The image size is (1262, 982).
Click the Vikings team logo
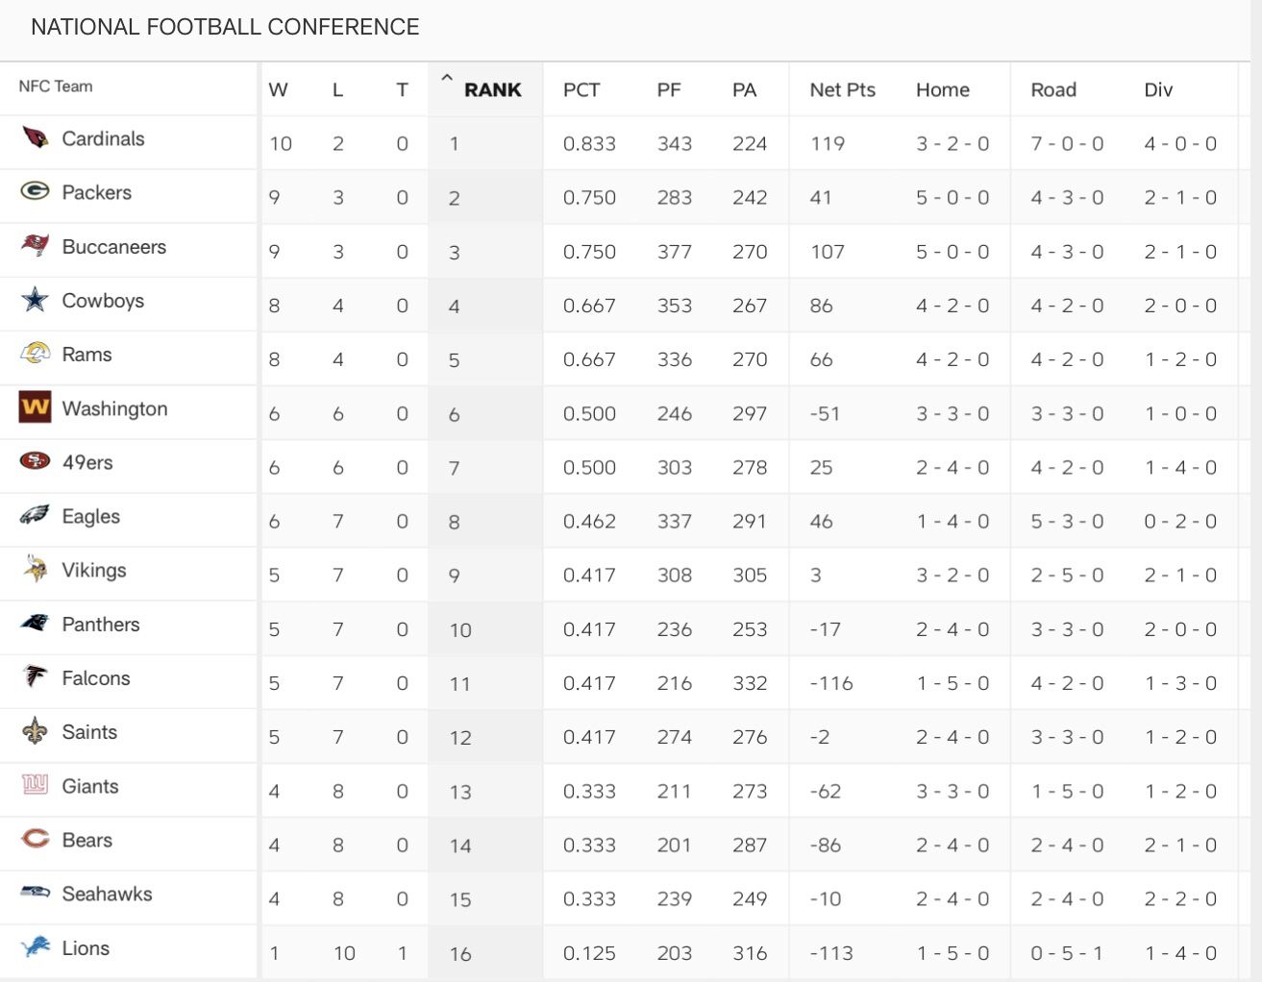coord(36,569)
